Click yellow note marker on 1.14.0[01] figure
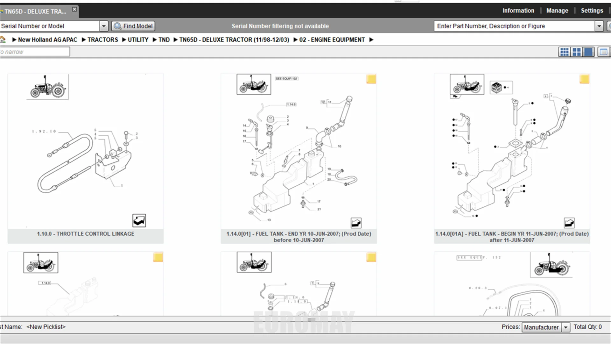Screen dimensions: 611x344 (371, 79)
